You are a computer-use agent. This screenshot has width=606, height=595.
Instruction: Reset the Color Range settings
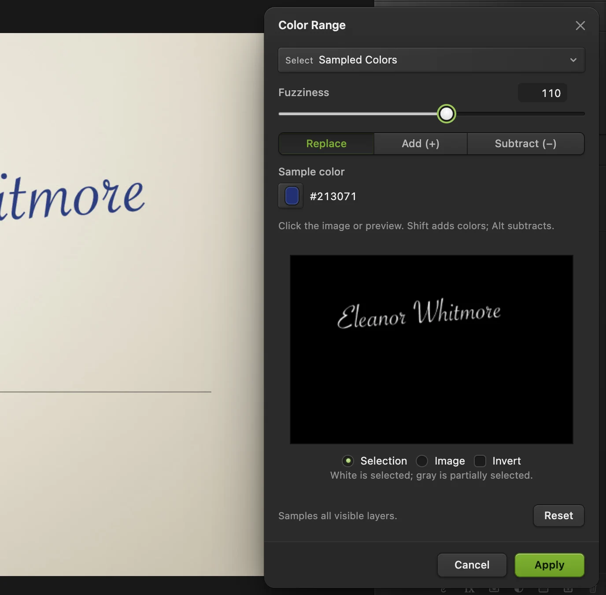(x=558, y=516)
